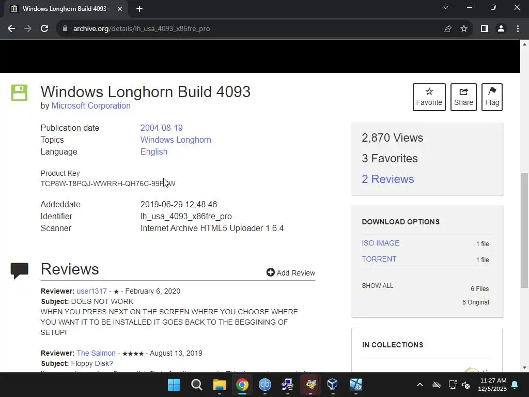Viewport: 529px width, 397px height.
Task: Click the address bar URL field
Action: pyautogui.click(x=250, y=29)
